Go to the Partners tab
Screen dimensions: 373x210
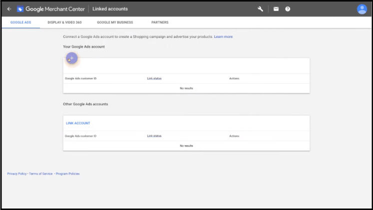click(x=160, y=22)
